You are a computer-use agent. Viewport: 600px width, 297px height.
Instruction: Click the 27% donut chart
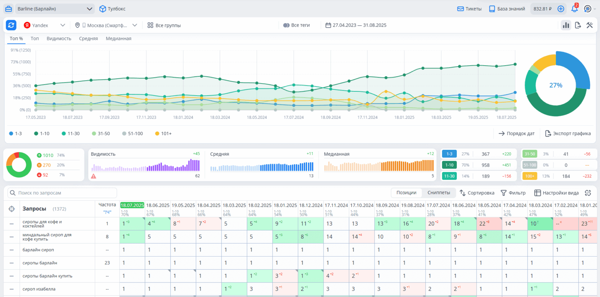tap(556, 85)
